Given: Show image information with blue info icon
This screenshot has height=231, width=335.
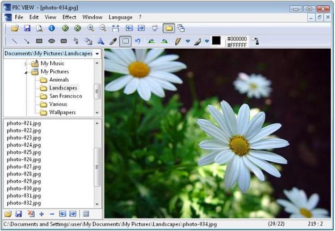Looking at the screenshot, I should [51, 28].
